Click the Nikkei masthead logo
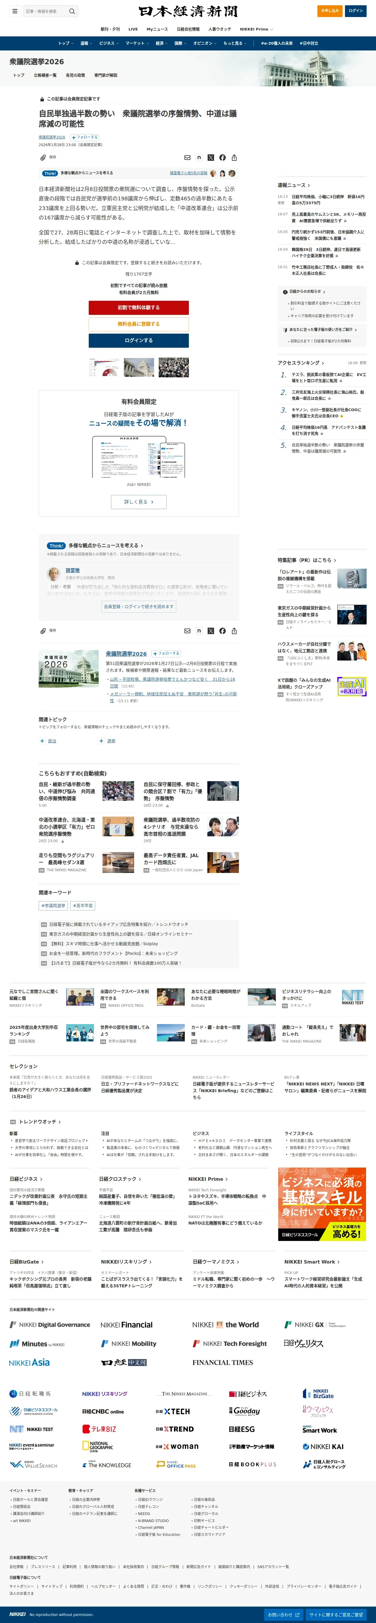Viewport: 376px width, 1623px height. click(188, 11)
